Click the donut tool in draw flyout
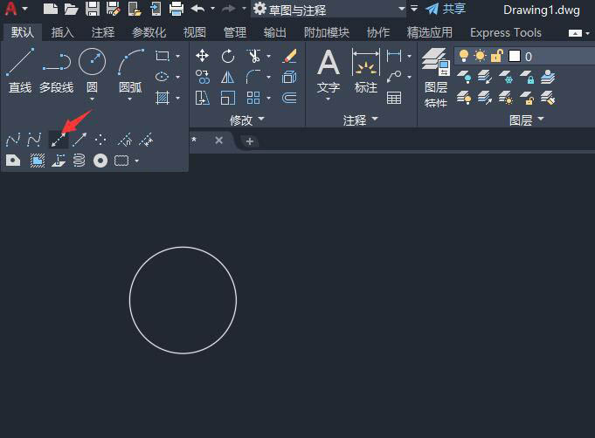This screenshot has width=595, height=438. pyautogui.click(x=100, y=161)
